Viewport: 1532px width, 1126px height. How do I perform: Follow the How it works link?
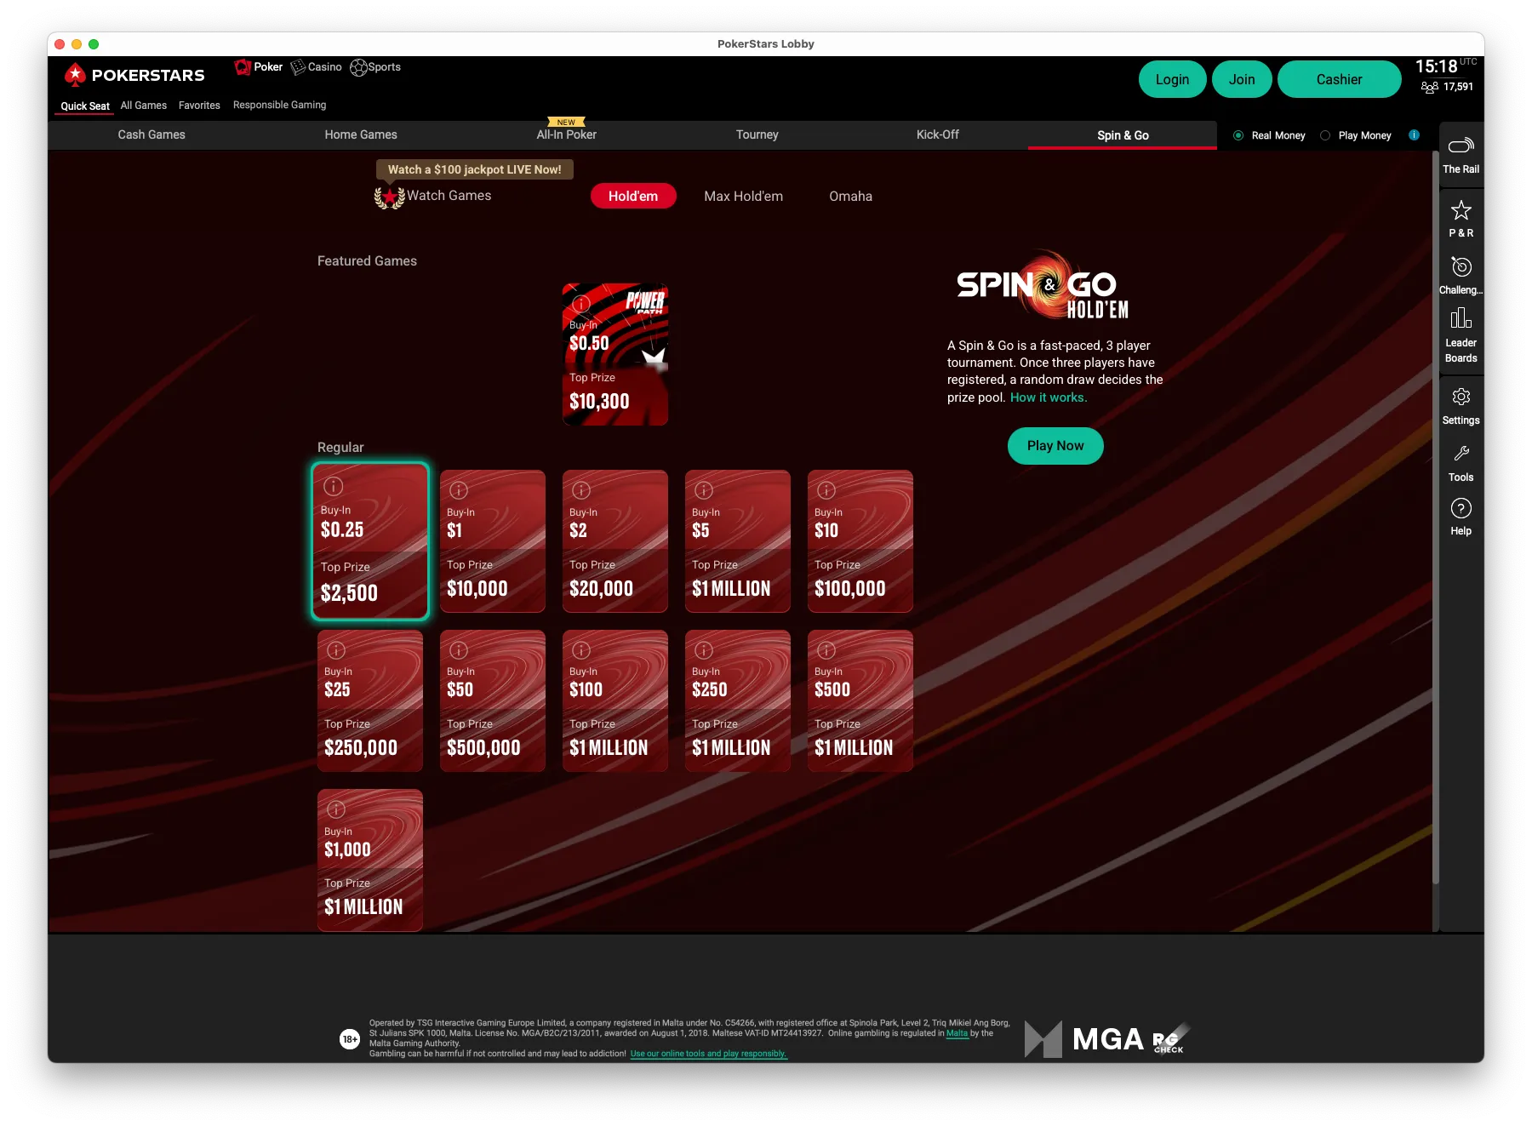[x=1049, y=397]
